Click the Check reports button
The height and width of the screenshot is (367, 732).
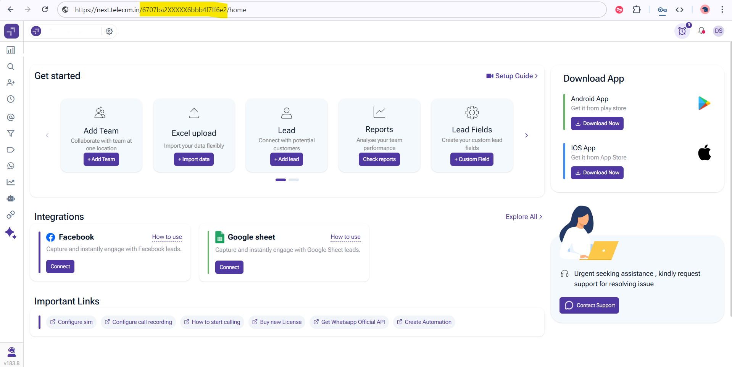tap(379, 159)
